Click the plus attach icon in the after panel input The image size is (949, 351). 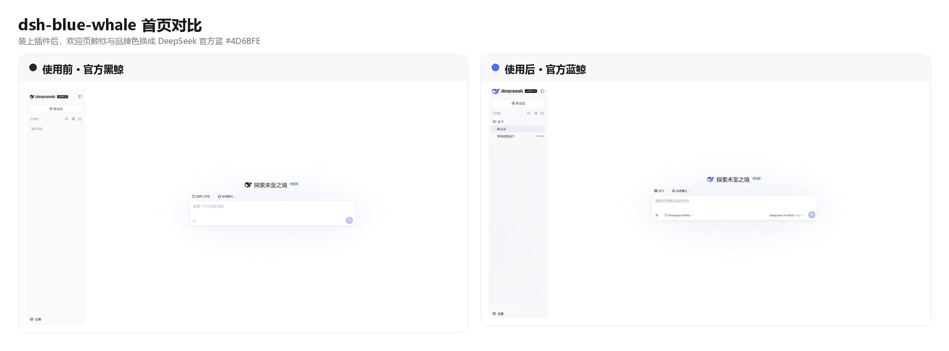[x=657, y=215]
